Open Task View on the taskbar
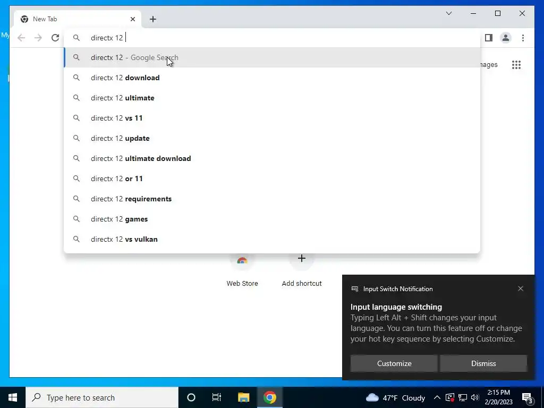544x408 pixels. [x=217, y=397]
